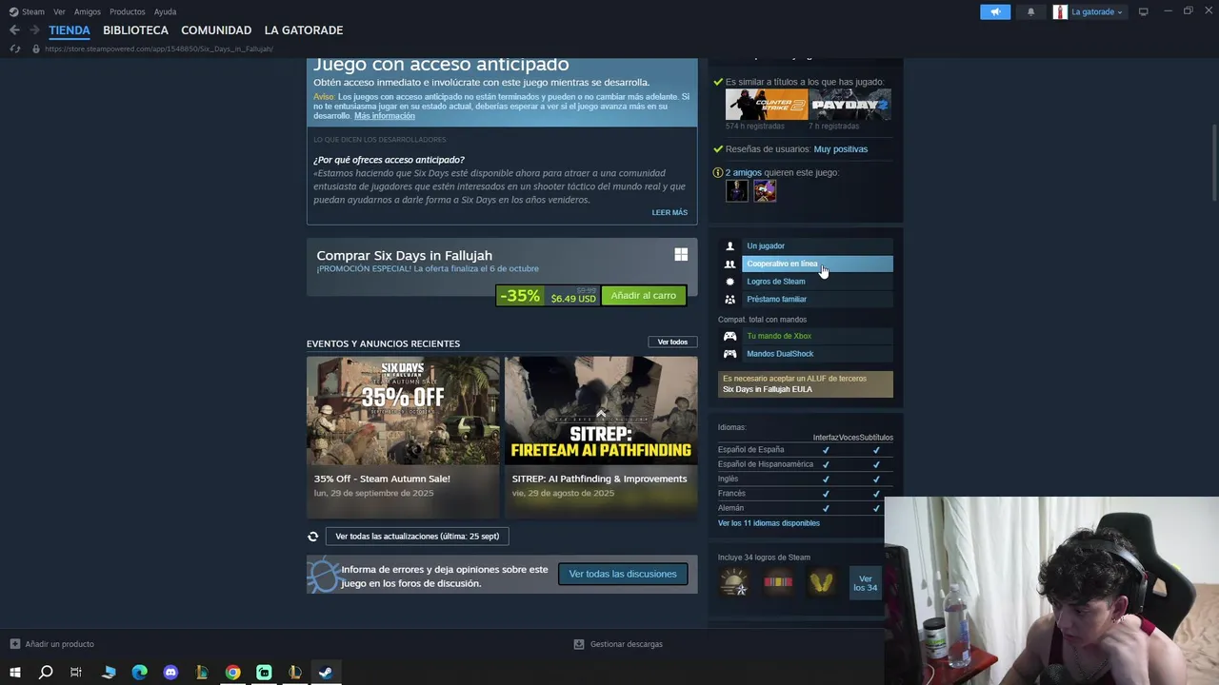The image size is (1219, 685).
Task: Click the Payday 2 similar game thumbnail
Action: coord(850,105)
